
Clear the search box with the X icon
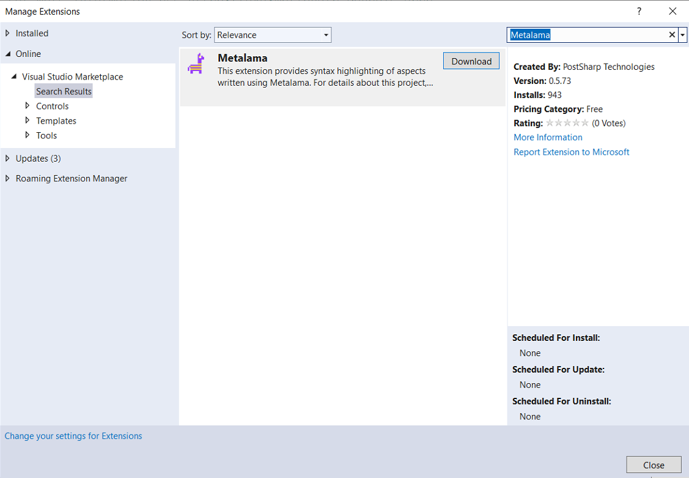pyautogui.click(x=672, y=35)
